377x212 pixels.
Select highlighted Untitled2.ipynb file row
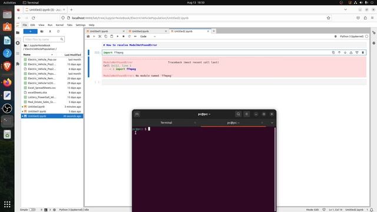tap(52, 116)
